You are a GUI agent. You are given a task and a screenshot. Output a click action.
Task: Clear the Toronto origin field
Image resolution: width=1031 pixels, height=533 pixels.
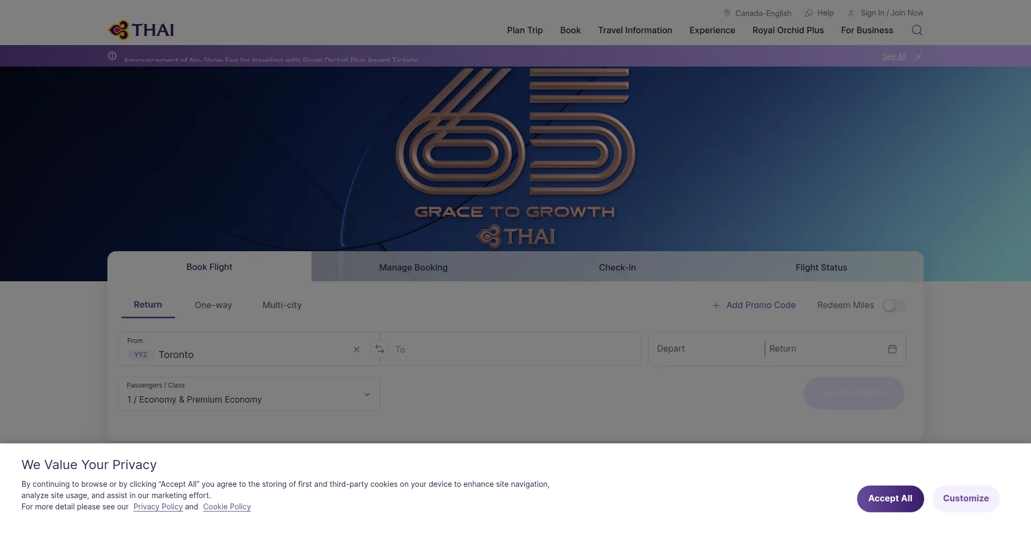tap(357, 349)
